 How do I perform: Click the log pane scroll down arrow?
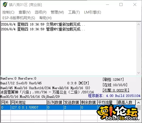coord(138,73)
